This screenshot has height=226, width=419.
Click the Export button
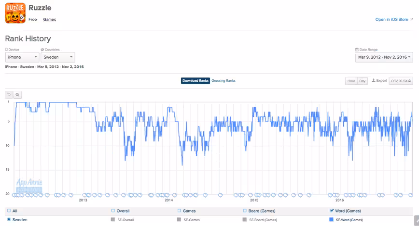(x=379, y=80)
